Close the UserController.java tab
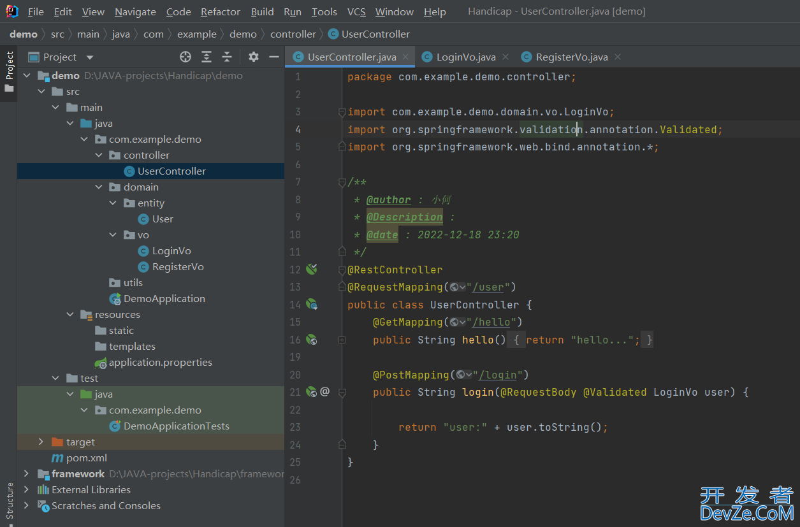Screen dimensions: 800x527 [x=406, y=57]
